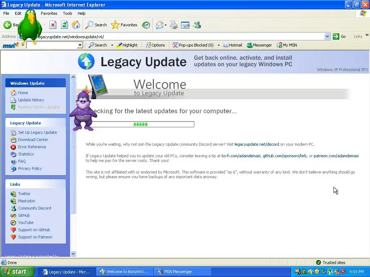Open the Download Center link
This screenshot has height=277, width=370.
(x=33, y=140)
